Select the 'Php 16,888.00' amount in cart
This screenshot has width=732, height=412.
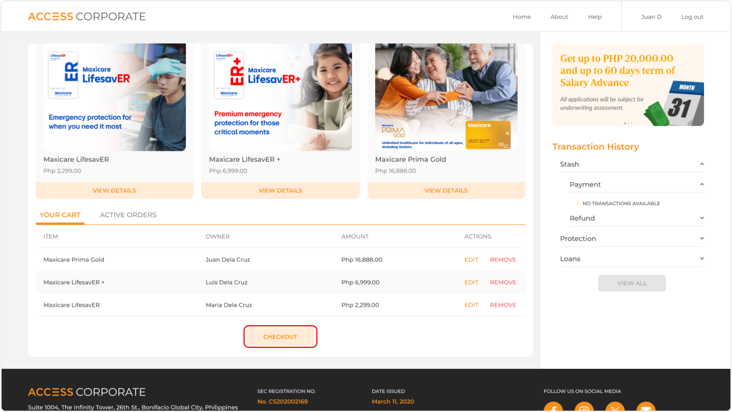coord(362,260)
